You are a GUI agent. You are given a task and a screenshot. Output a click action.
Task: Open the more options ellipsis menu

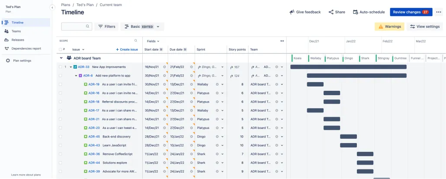tap(438, 12)
